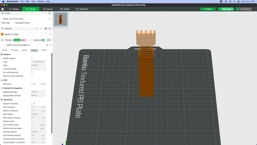Add a new filament with plus icon

(37, 29)
